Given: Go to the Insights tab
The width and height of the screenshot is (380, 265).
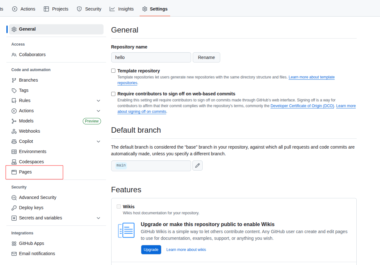Looking at the screenshot, I should coord(122,9).
